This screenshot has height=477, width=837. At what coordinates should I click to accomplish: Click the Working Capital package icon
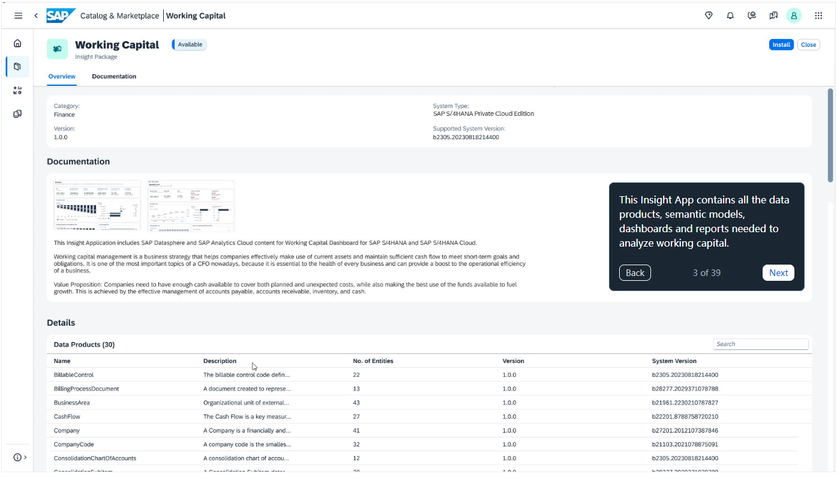click(x=58, y=49)
